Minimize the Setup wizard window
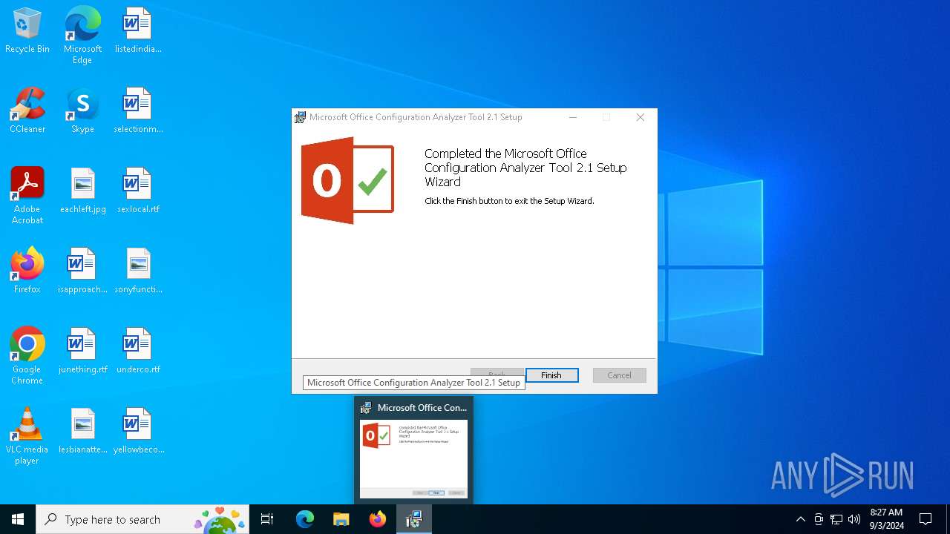 573,117
